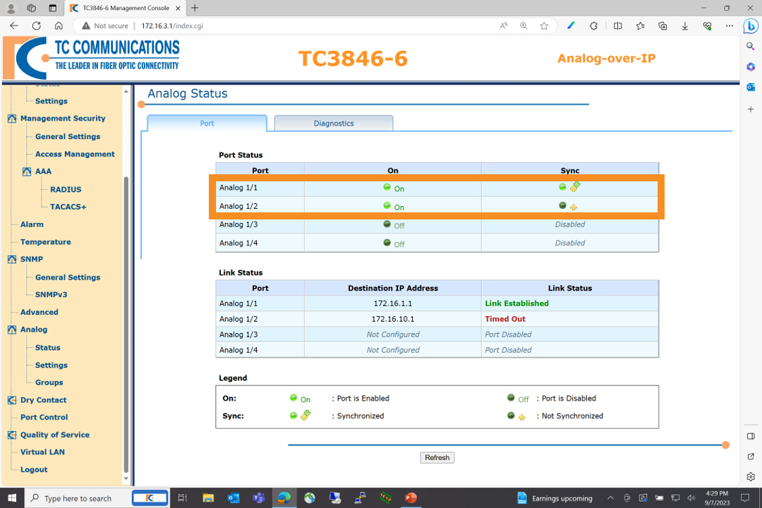Show browser downloads
The width and height of the screenshot is (762, 508).
pos(684,26)
